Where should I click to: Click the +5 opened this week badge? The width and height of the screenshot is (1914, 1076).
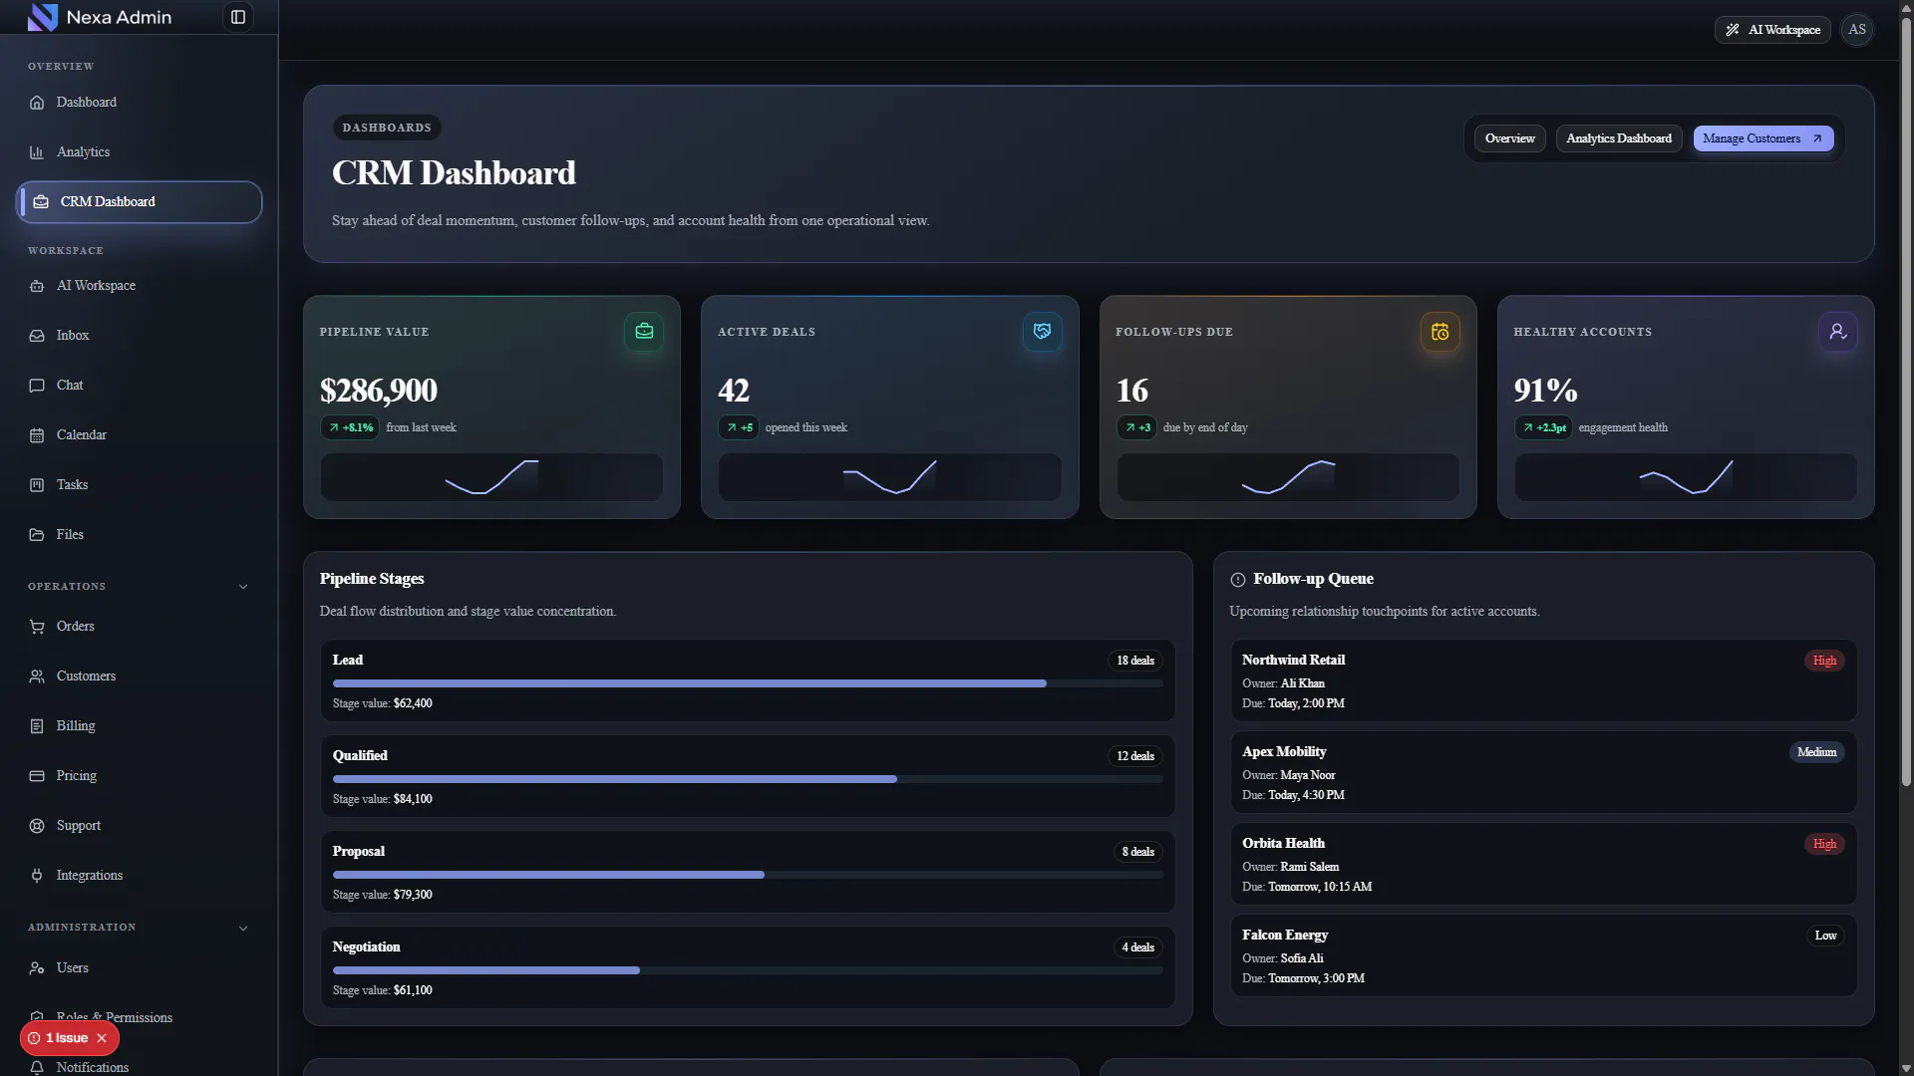pyautogui.click(x=739, y=427)
